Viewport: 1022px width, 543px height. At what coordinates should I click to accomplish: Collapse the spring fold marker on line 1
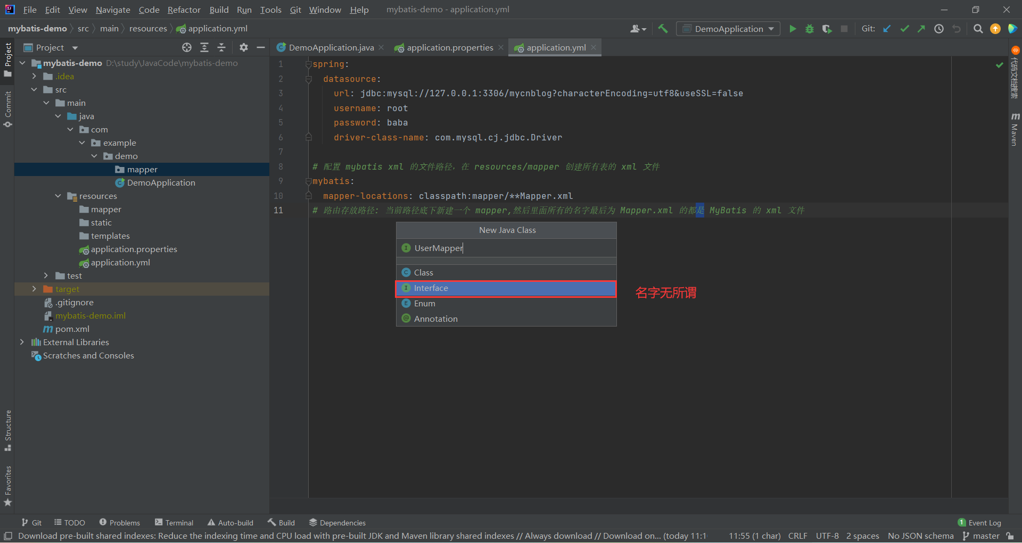click(x=308, y=64)
